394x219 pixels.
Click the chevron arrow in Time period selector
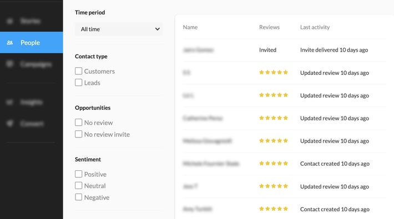(x=158, y=29)
